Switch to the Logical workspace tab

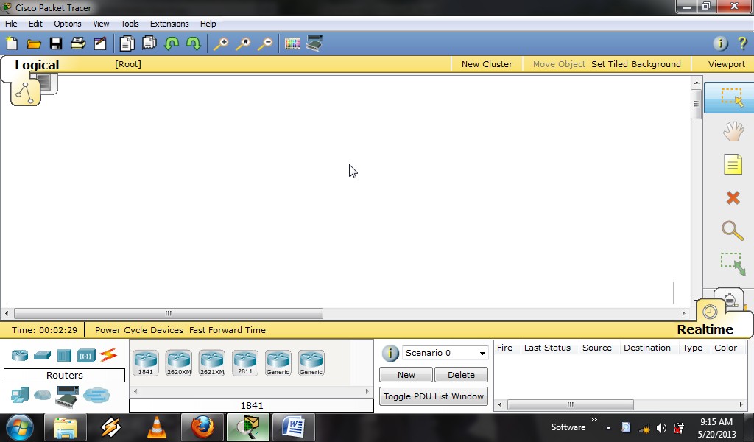pos(37,64)
